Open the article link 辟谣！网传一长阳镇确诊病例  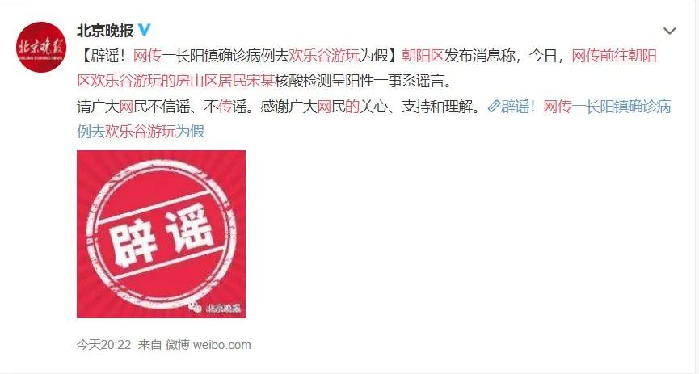tap(586, 107)
